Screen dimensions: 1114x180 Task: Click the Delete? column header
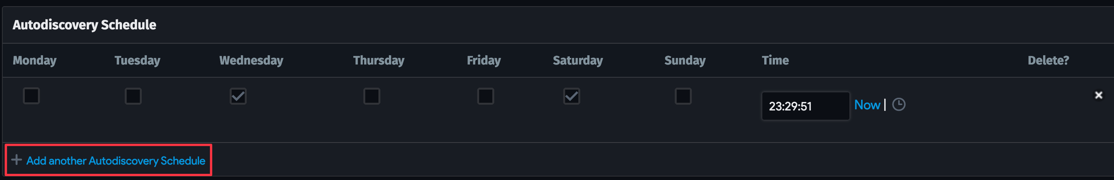pos(1048,60)
